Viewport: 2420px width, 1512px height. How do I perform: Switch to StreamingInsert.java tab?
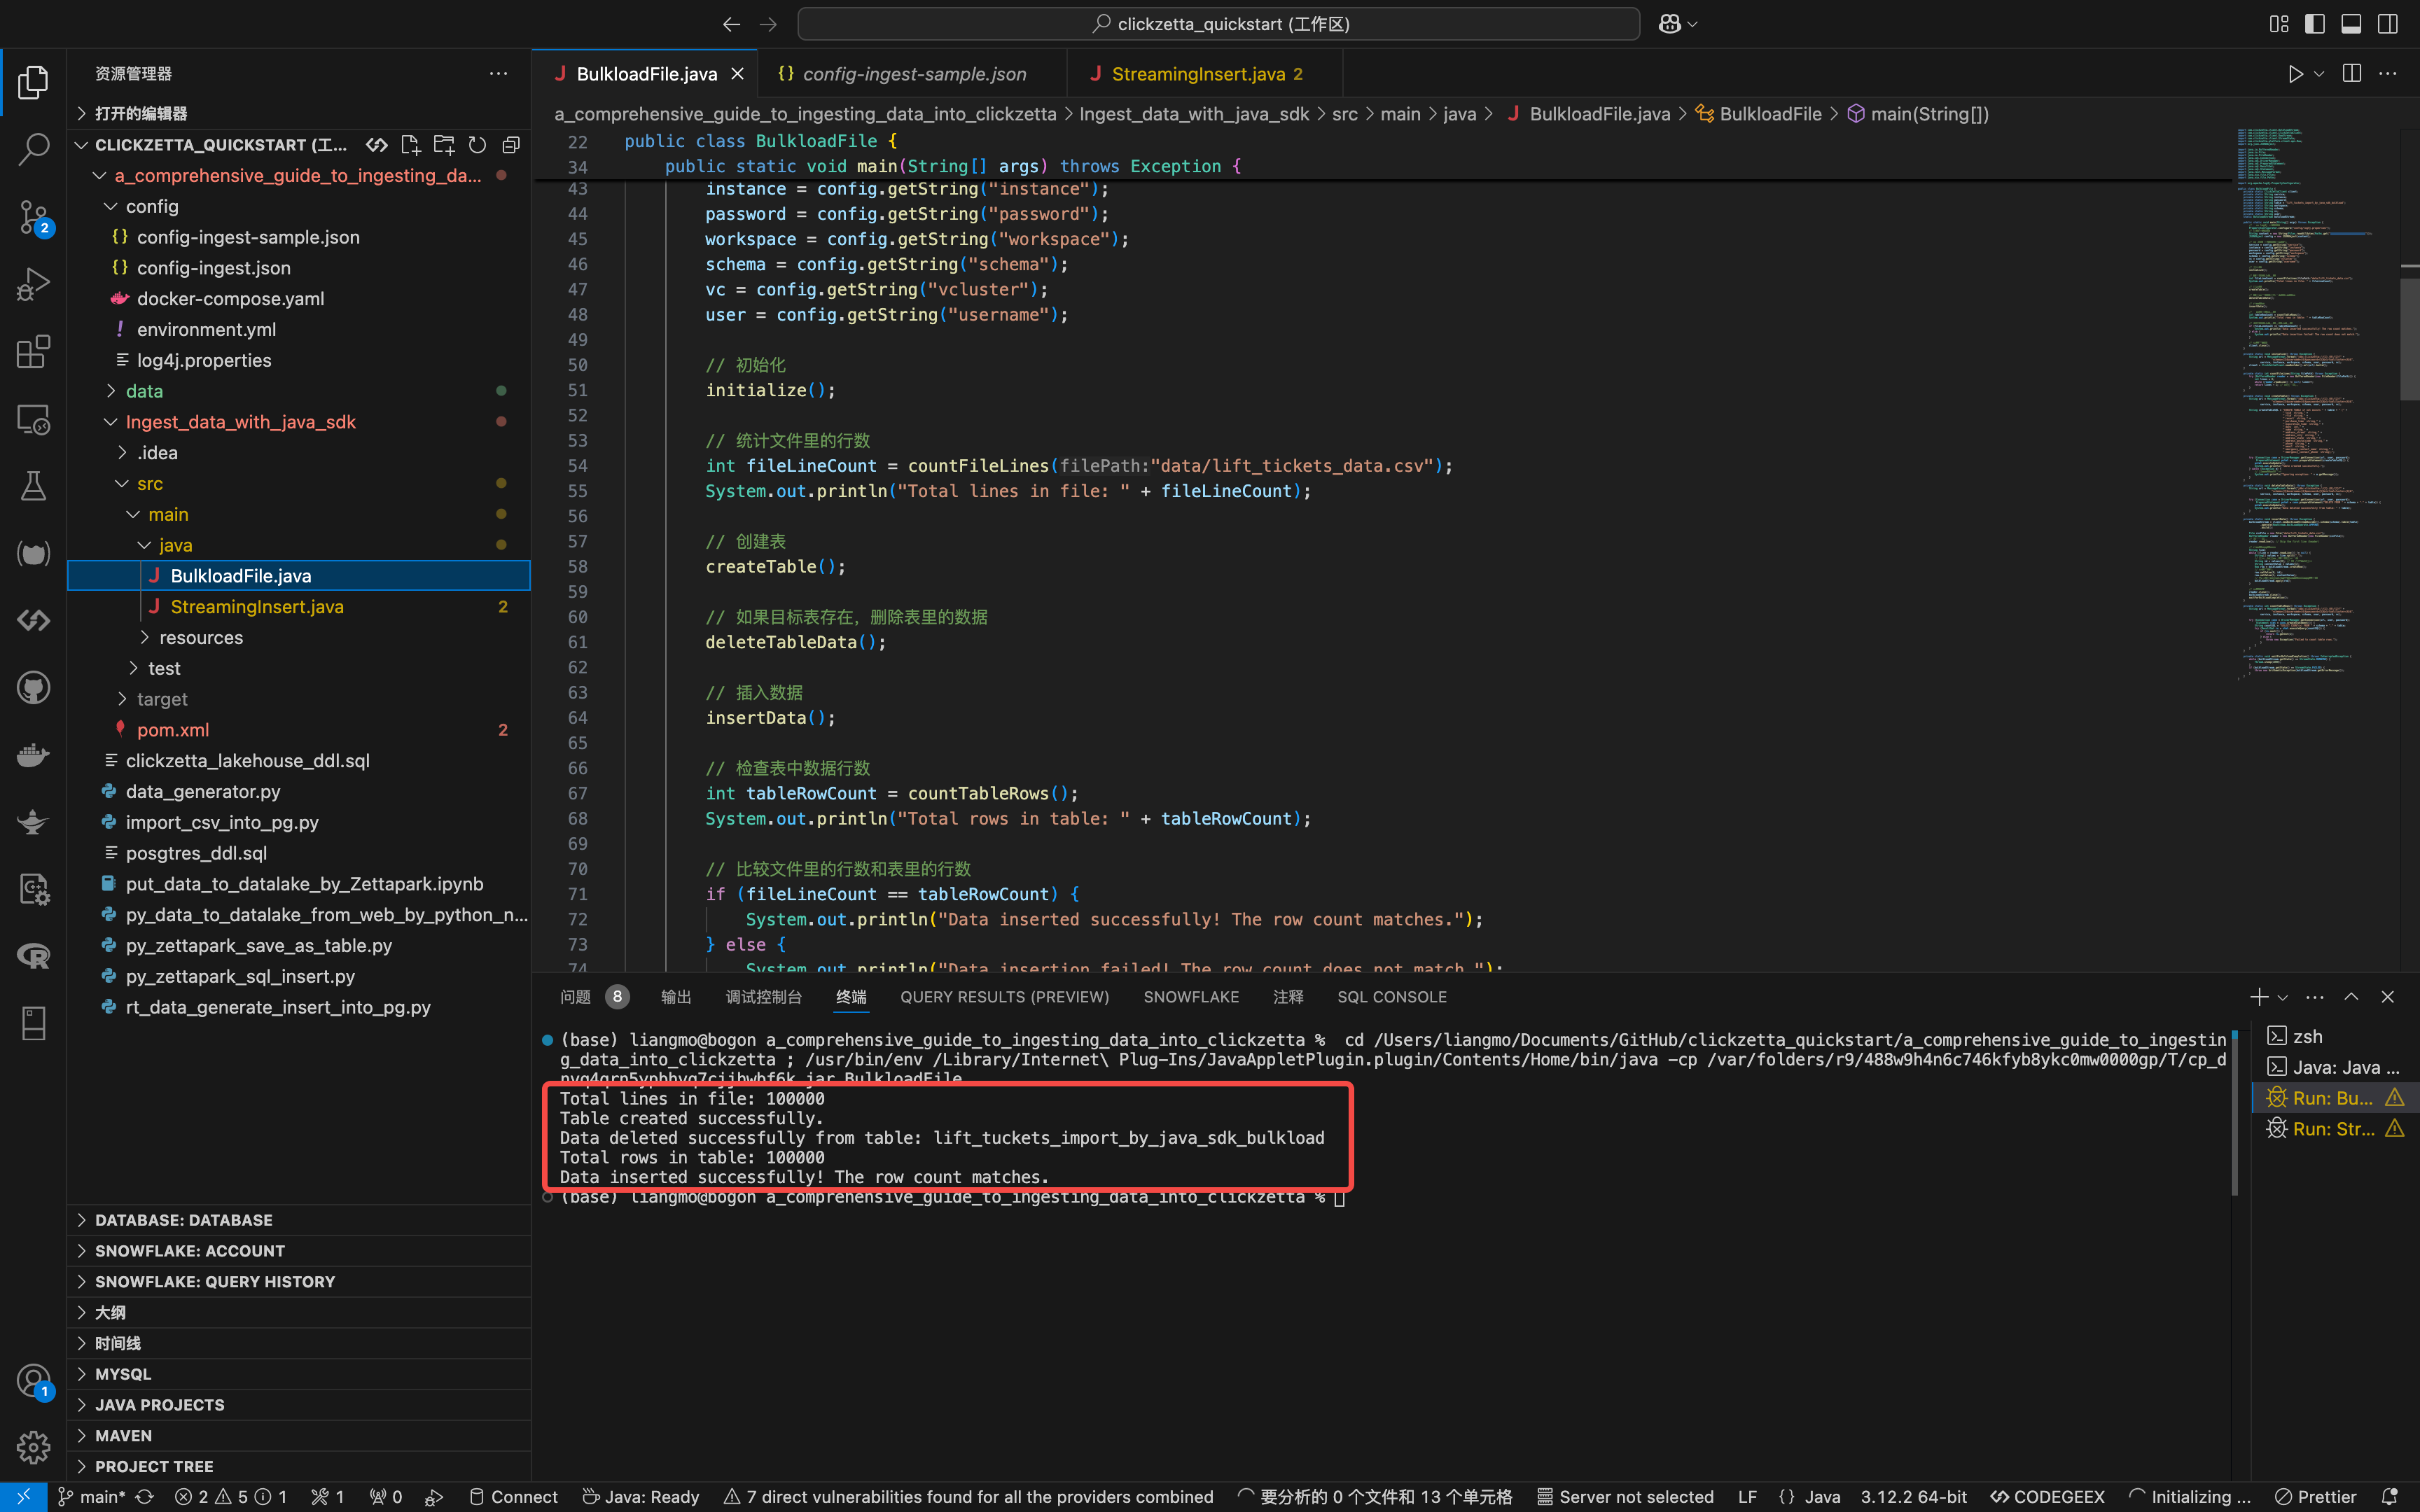1198,74
